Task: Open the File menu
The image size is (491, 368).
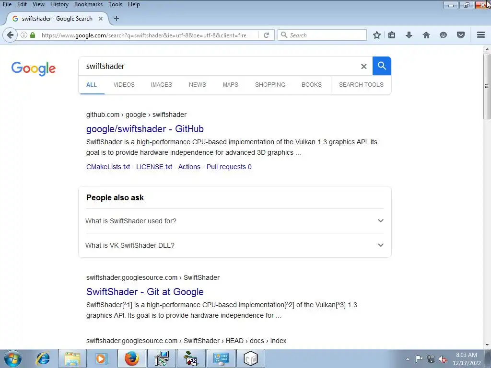Action: pos(7,4)
